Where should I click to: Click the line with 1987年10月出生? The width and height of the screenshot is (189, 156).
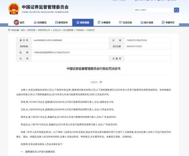(70, 124)
